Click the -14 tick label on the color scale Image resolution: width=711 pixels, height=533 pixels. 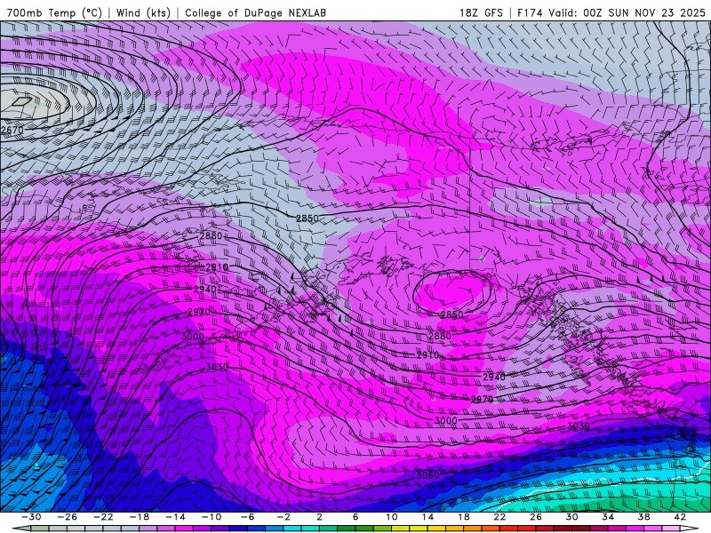point(175,517)
